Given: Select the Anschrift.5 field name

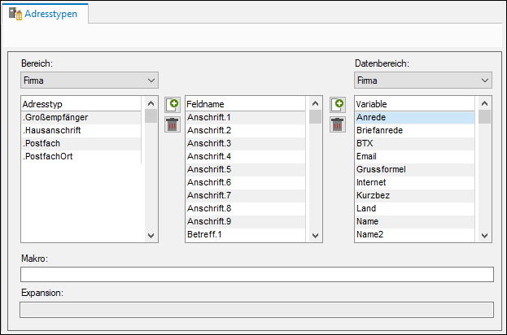Looking at the screenshot, I should pyautogui.click(x=246, y=170).
